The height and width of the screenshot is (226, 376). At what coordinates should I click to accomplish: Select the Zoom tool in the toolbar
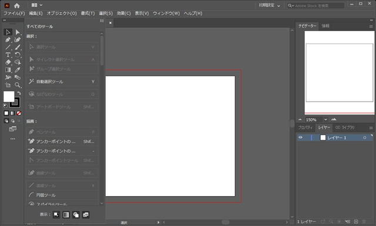pos(17,85)
